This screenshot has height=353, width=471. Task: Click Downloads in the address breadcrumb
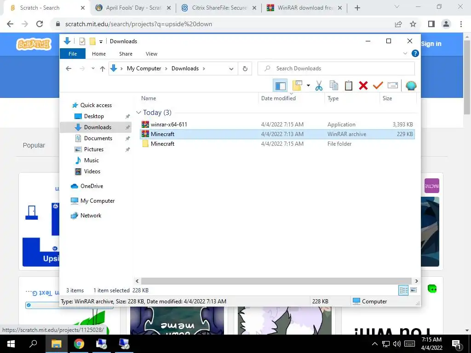pyautogui.click(x=185, y=68)
